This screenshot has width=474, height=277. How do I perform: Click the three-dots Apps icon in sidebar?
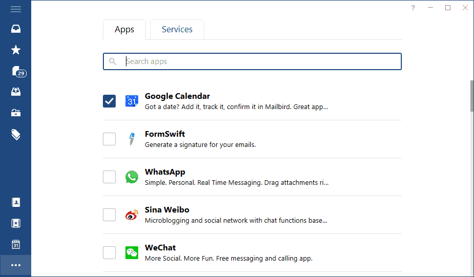[x=16, y=265]
